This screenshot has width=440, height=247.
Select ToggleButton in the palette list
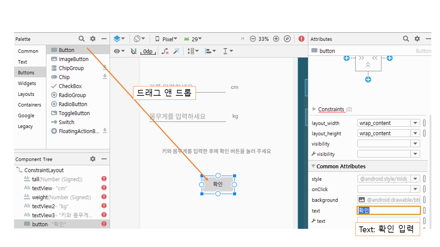[74, 113]
